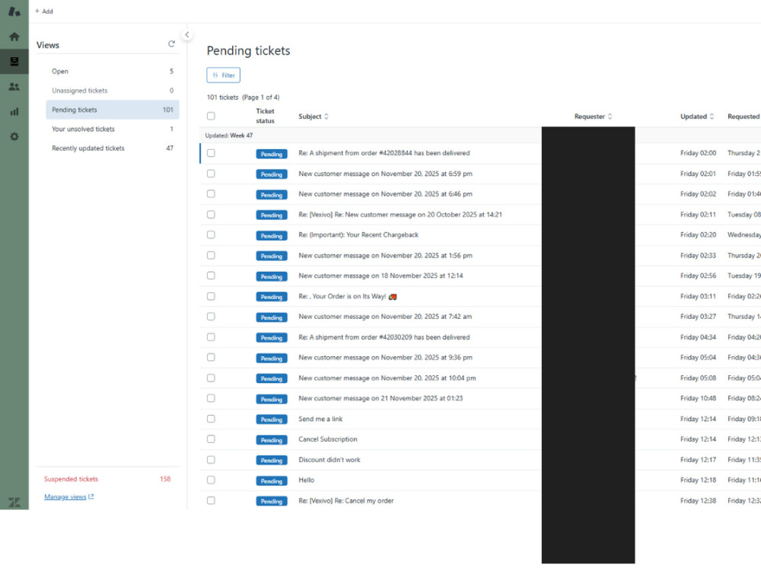Viewport: 761px width, 571px height.
Task: Click the Suspended tickets count 158
Action: 165,479
